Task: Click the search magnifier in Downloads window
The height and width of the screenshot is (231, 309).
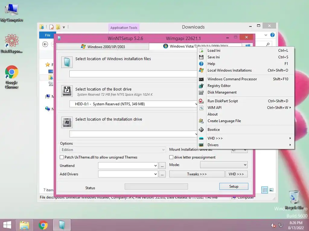Action: [268, 45]
